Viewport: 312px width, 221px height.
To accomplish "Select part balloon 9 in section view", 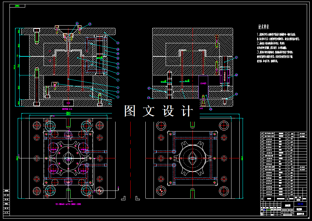I will (x=118, y=68).
